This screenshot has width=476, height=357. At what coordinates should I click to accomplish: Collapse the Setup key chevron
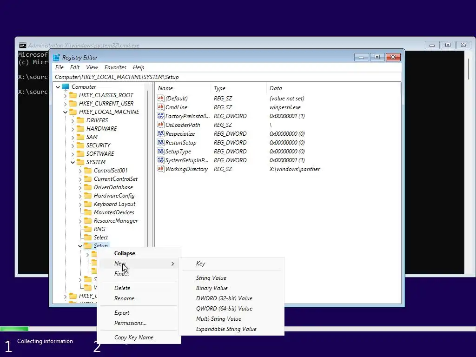[80, 246]
